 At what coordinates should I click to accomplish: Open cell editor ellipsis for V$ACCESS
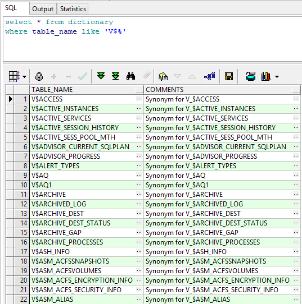click(139, 99)
